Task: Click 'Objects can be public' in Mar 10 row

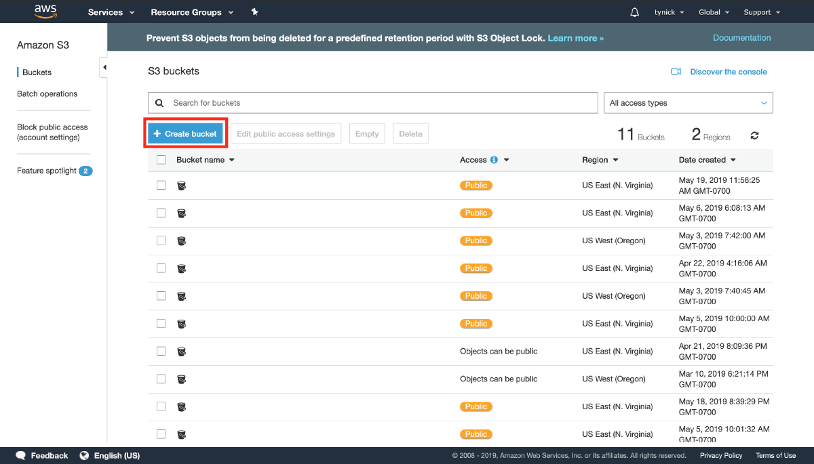Action: tap(499, 379)
